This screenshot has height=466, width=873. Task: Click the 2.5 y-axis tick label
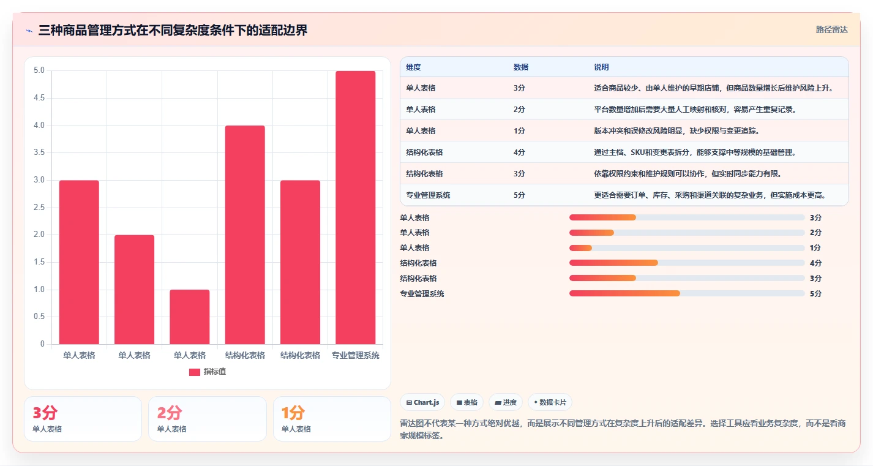coord(39,208)
